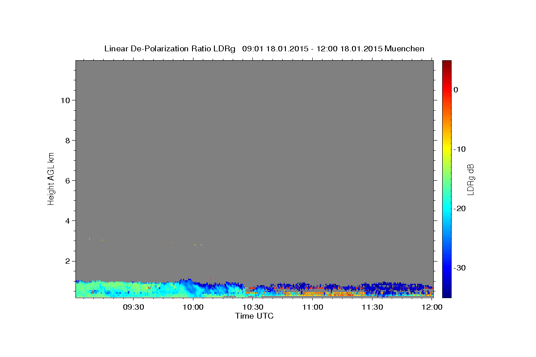Click the height tick label 2

[x=67, y=261]
